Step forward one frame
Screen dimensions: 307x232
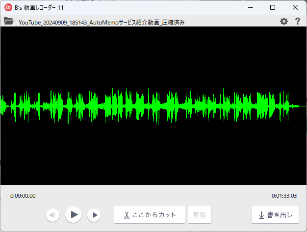pos(94,215)
